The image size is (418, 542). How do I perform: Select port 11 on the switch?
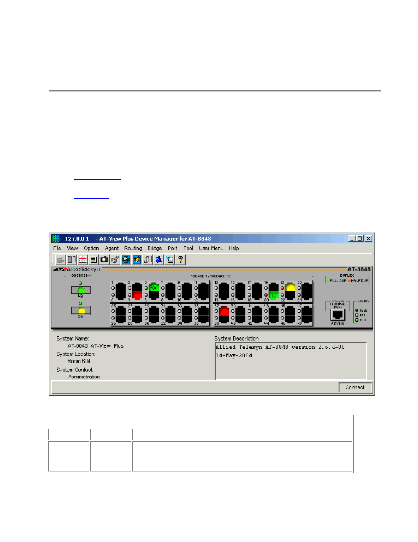pos(204,287)
